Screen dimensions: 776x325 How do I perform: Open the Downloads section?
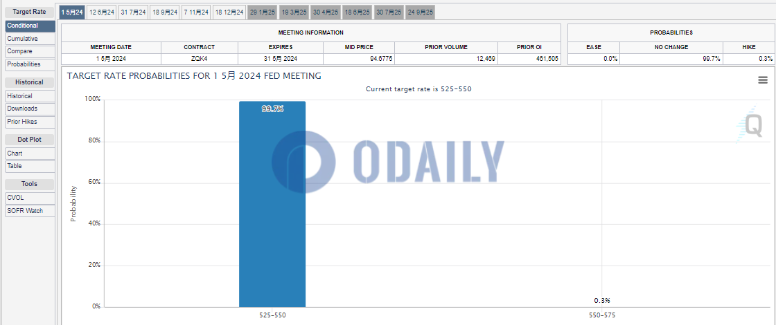tap(30, 109)
